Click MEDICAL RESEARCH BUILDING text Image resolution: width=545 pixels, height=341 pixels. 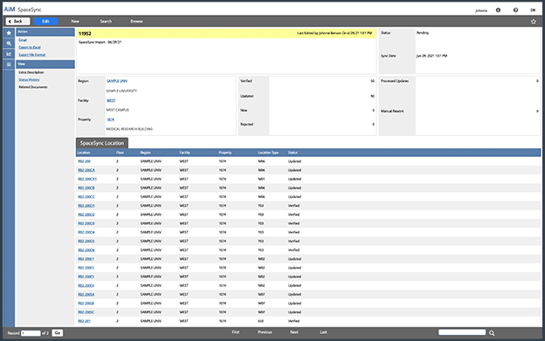pyautogui.click(x=129, y=129)
